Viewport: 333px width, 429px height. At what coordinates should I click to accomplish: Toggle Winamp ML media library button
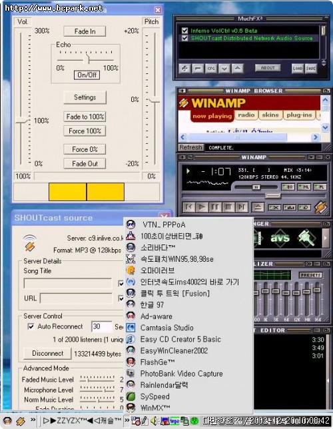click(x=304, y=187)
